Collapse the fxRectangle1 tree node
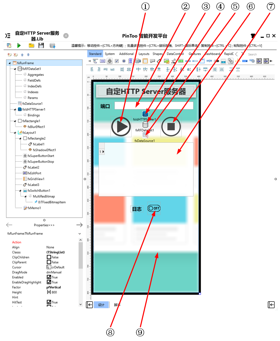This screenshot has width=280, height=341. [15, 121]
